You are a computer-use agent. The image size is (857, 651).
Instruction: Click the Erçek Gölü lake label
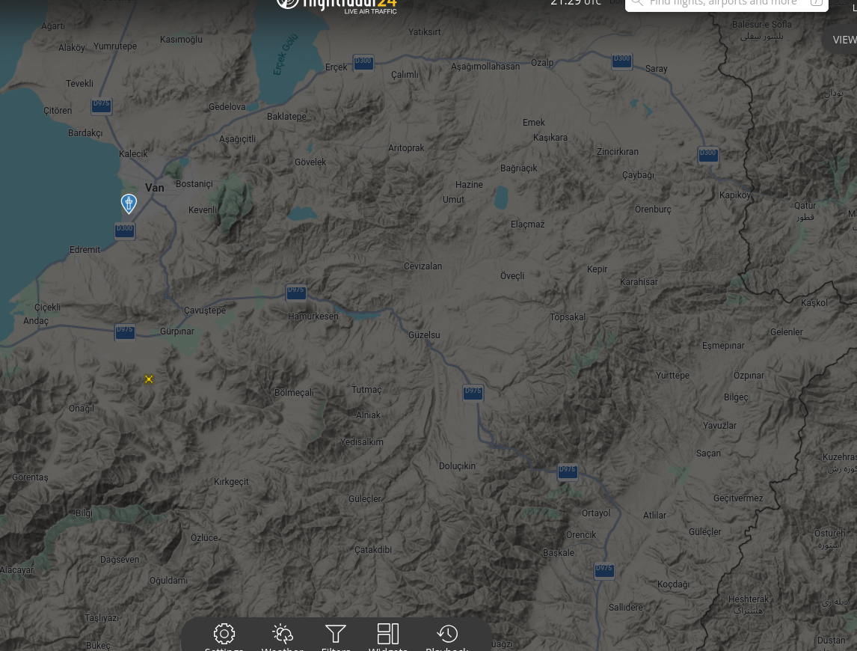coord(286,55)
